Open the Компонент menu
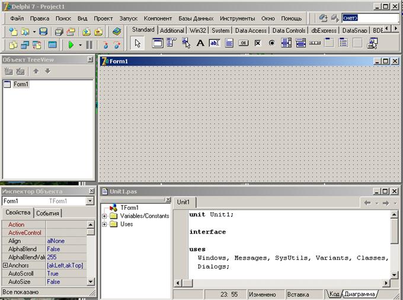 pos(158,18)
